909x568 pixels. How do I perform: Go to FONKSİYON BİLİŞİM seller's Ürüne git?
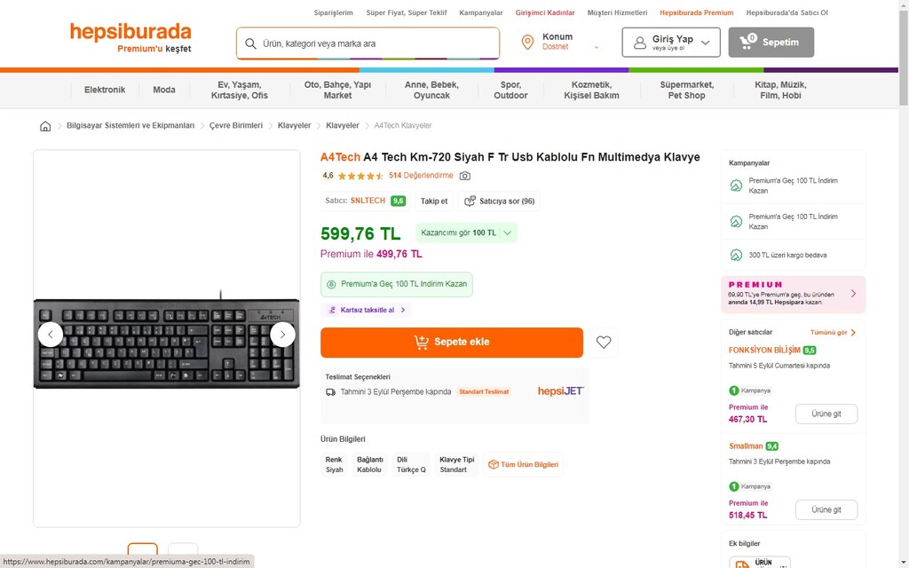tap(826, 414)
